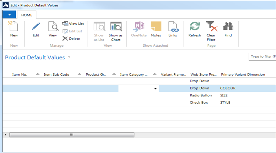Screen dimensions: 276x153
Task: Switch to the HOME ribbon tab
Action: pos(27,15)
